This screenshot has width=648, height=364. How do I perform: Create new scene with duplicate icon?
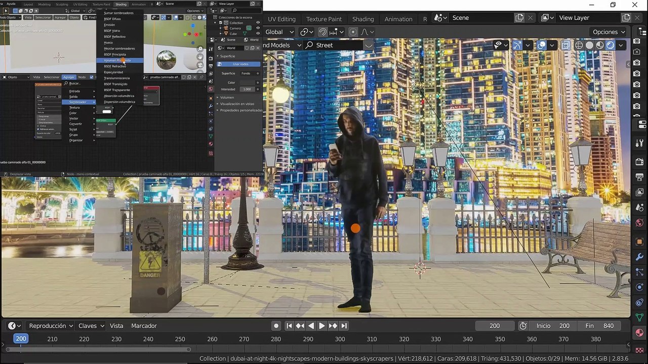pyautogui.click(x=519, y=18)
